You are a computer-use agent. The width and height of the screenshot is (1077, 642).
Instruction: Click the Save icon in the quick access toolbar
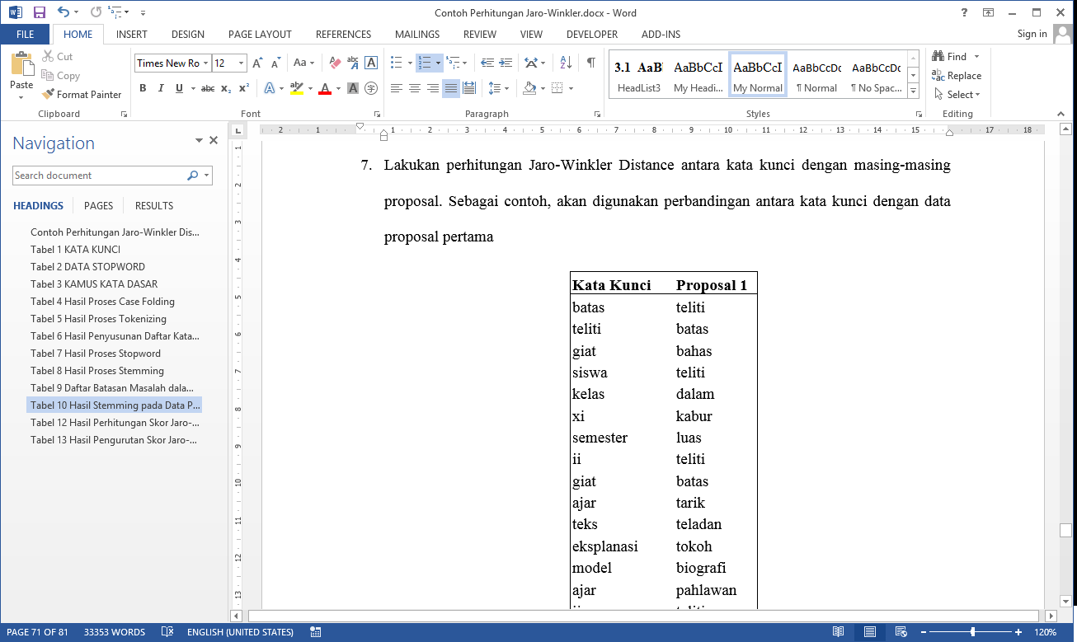pos(39,12)
